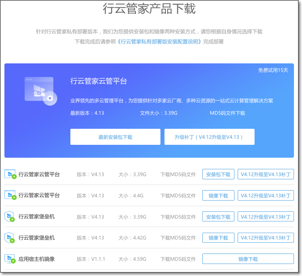The image size is (302, 276).
Task: Click 下载MD5码文件 in 应用宿主机镜像 row
Action: click(x=178, y=259)
